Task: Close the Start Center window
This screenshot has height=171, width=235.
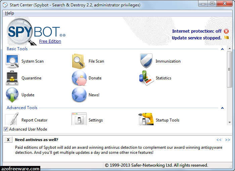Action: [225, 4]
